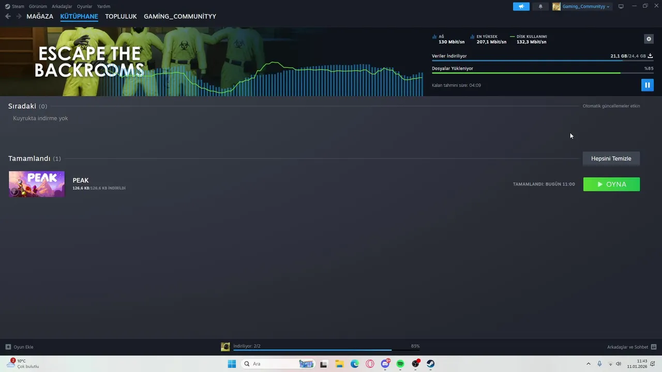Click the taskbar search box Ara

278,364
